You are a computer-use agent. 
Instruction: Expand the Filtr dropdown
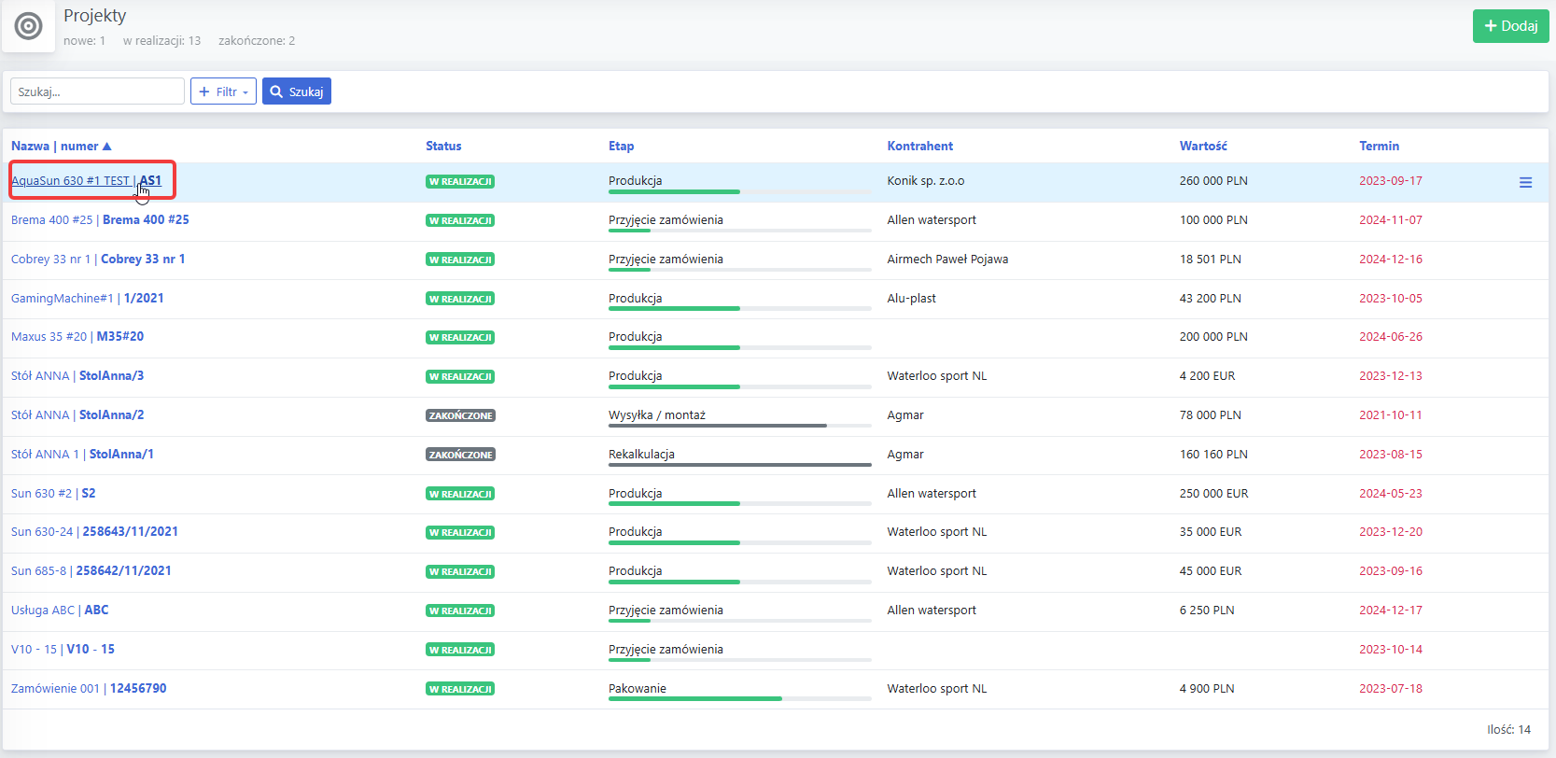click(223, 91)
